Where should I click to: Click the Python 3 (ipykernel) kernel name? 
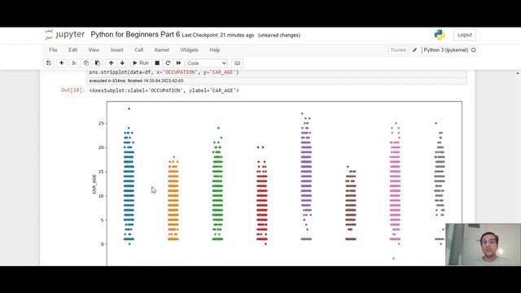446,50
